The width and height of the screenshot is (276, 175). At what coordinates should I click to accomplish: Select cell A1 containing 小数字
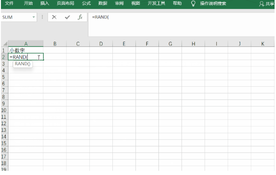[x=26, y=50]
